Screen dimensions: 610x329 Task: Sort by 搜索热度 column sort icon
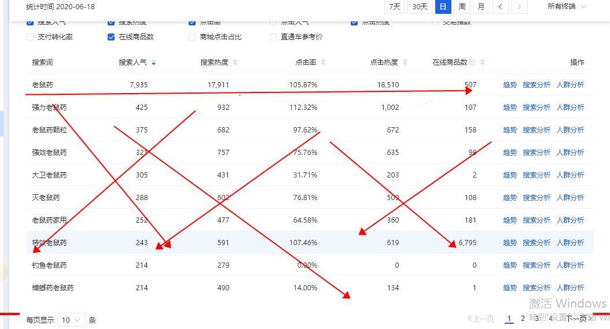point(235,62)
